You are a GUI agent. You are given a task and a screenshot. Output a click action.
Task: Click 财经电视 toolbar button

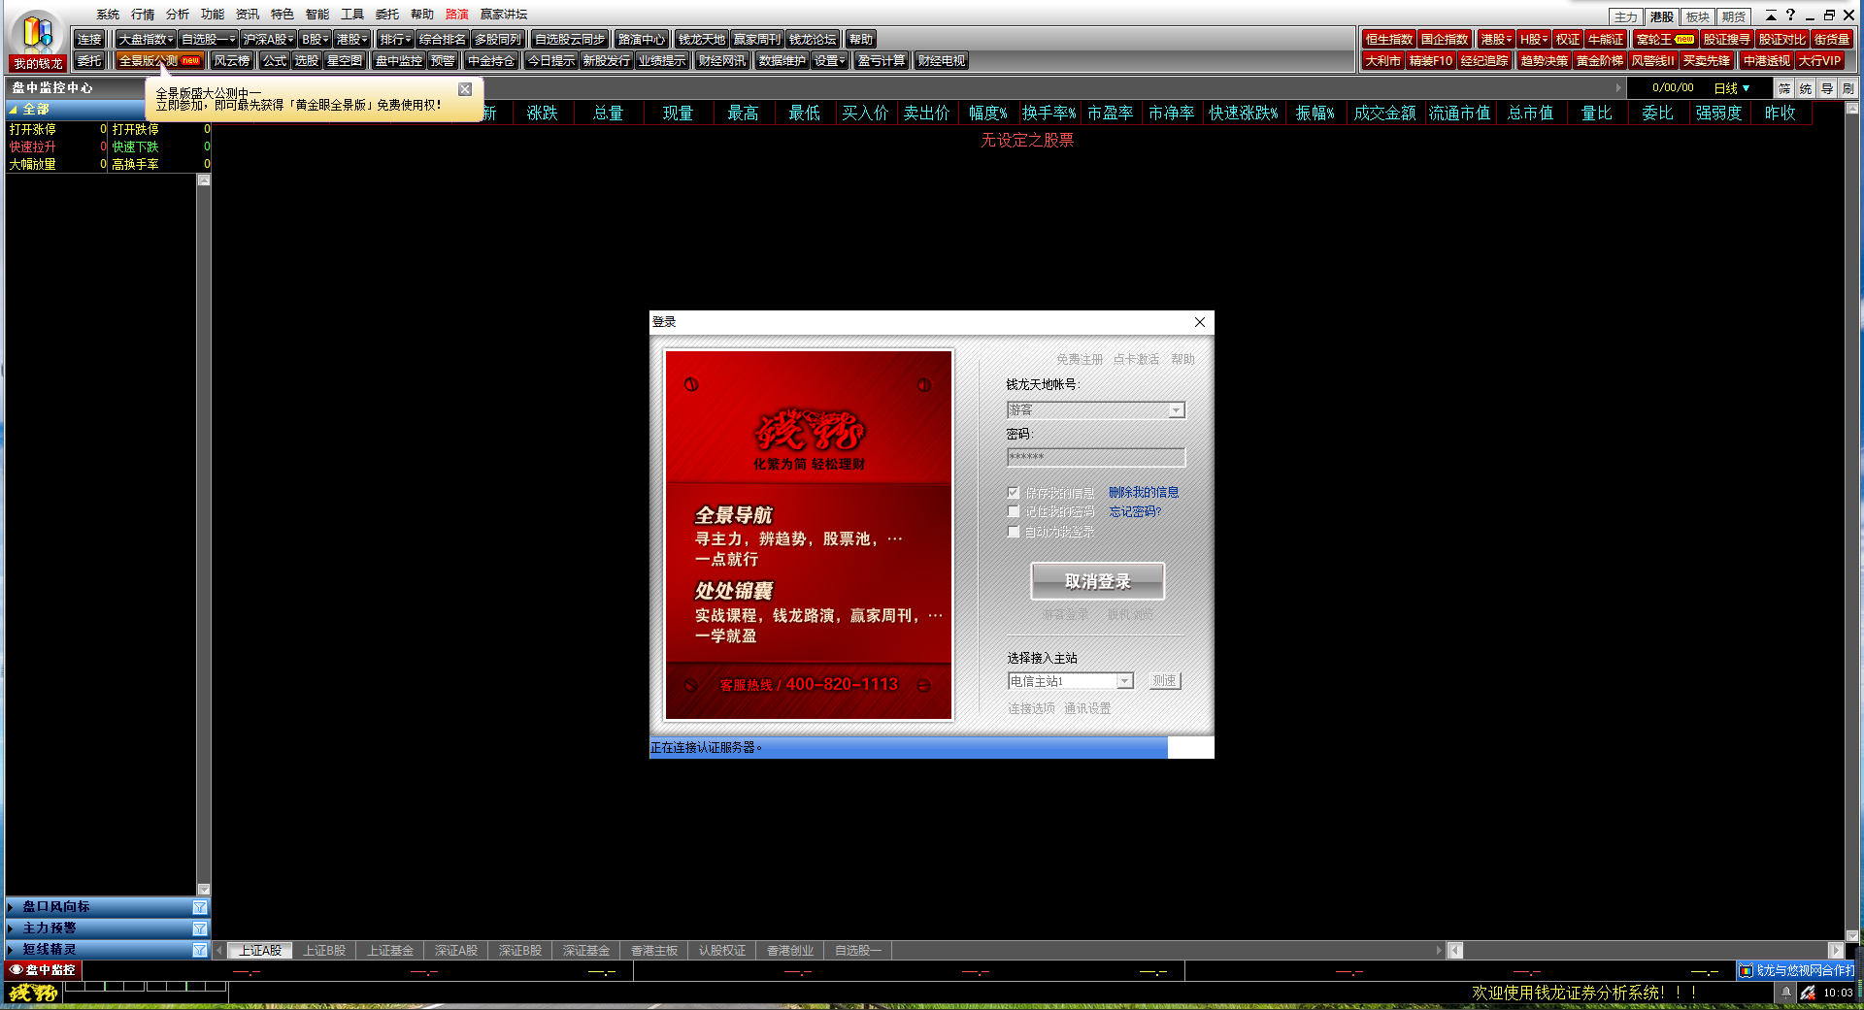tap(942, 60)
